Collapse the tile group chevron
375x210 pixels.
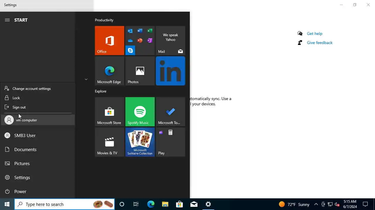[86, 79]
